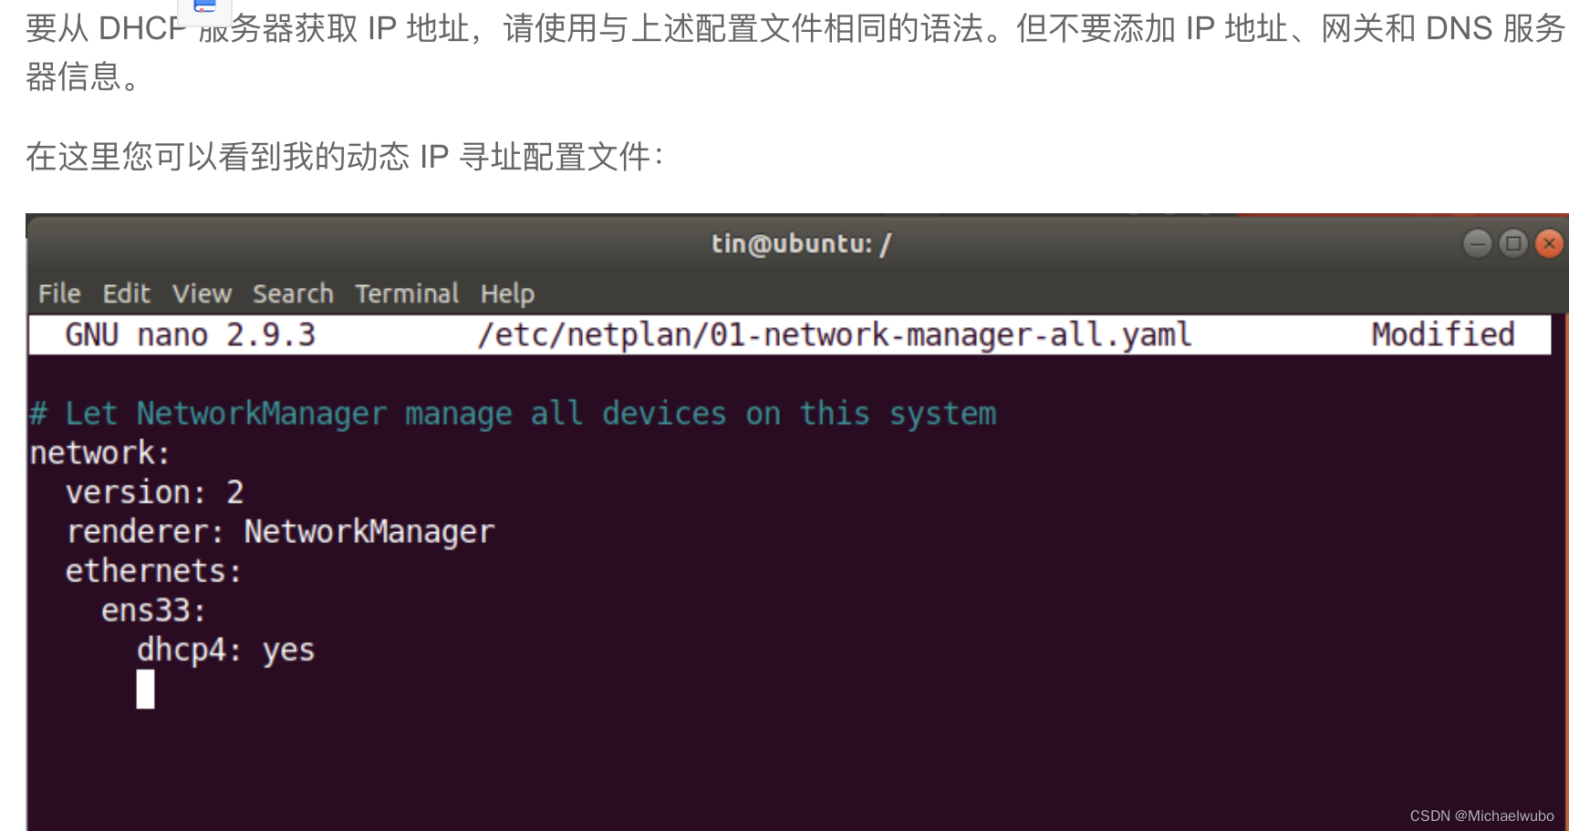Click the GNU nano 2.9.3 version label
The width and height of the screenshot is (1569, 831).
192,333
